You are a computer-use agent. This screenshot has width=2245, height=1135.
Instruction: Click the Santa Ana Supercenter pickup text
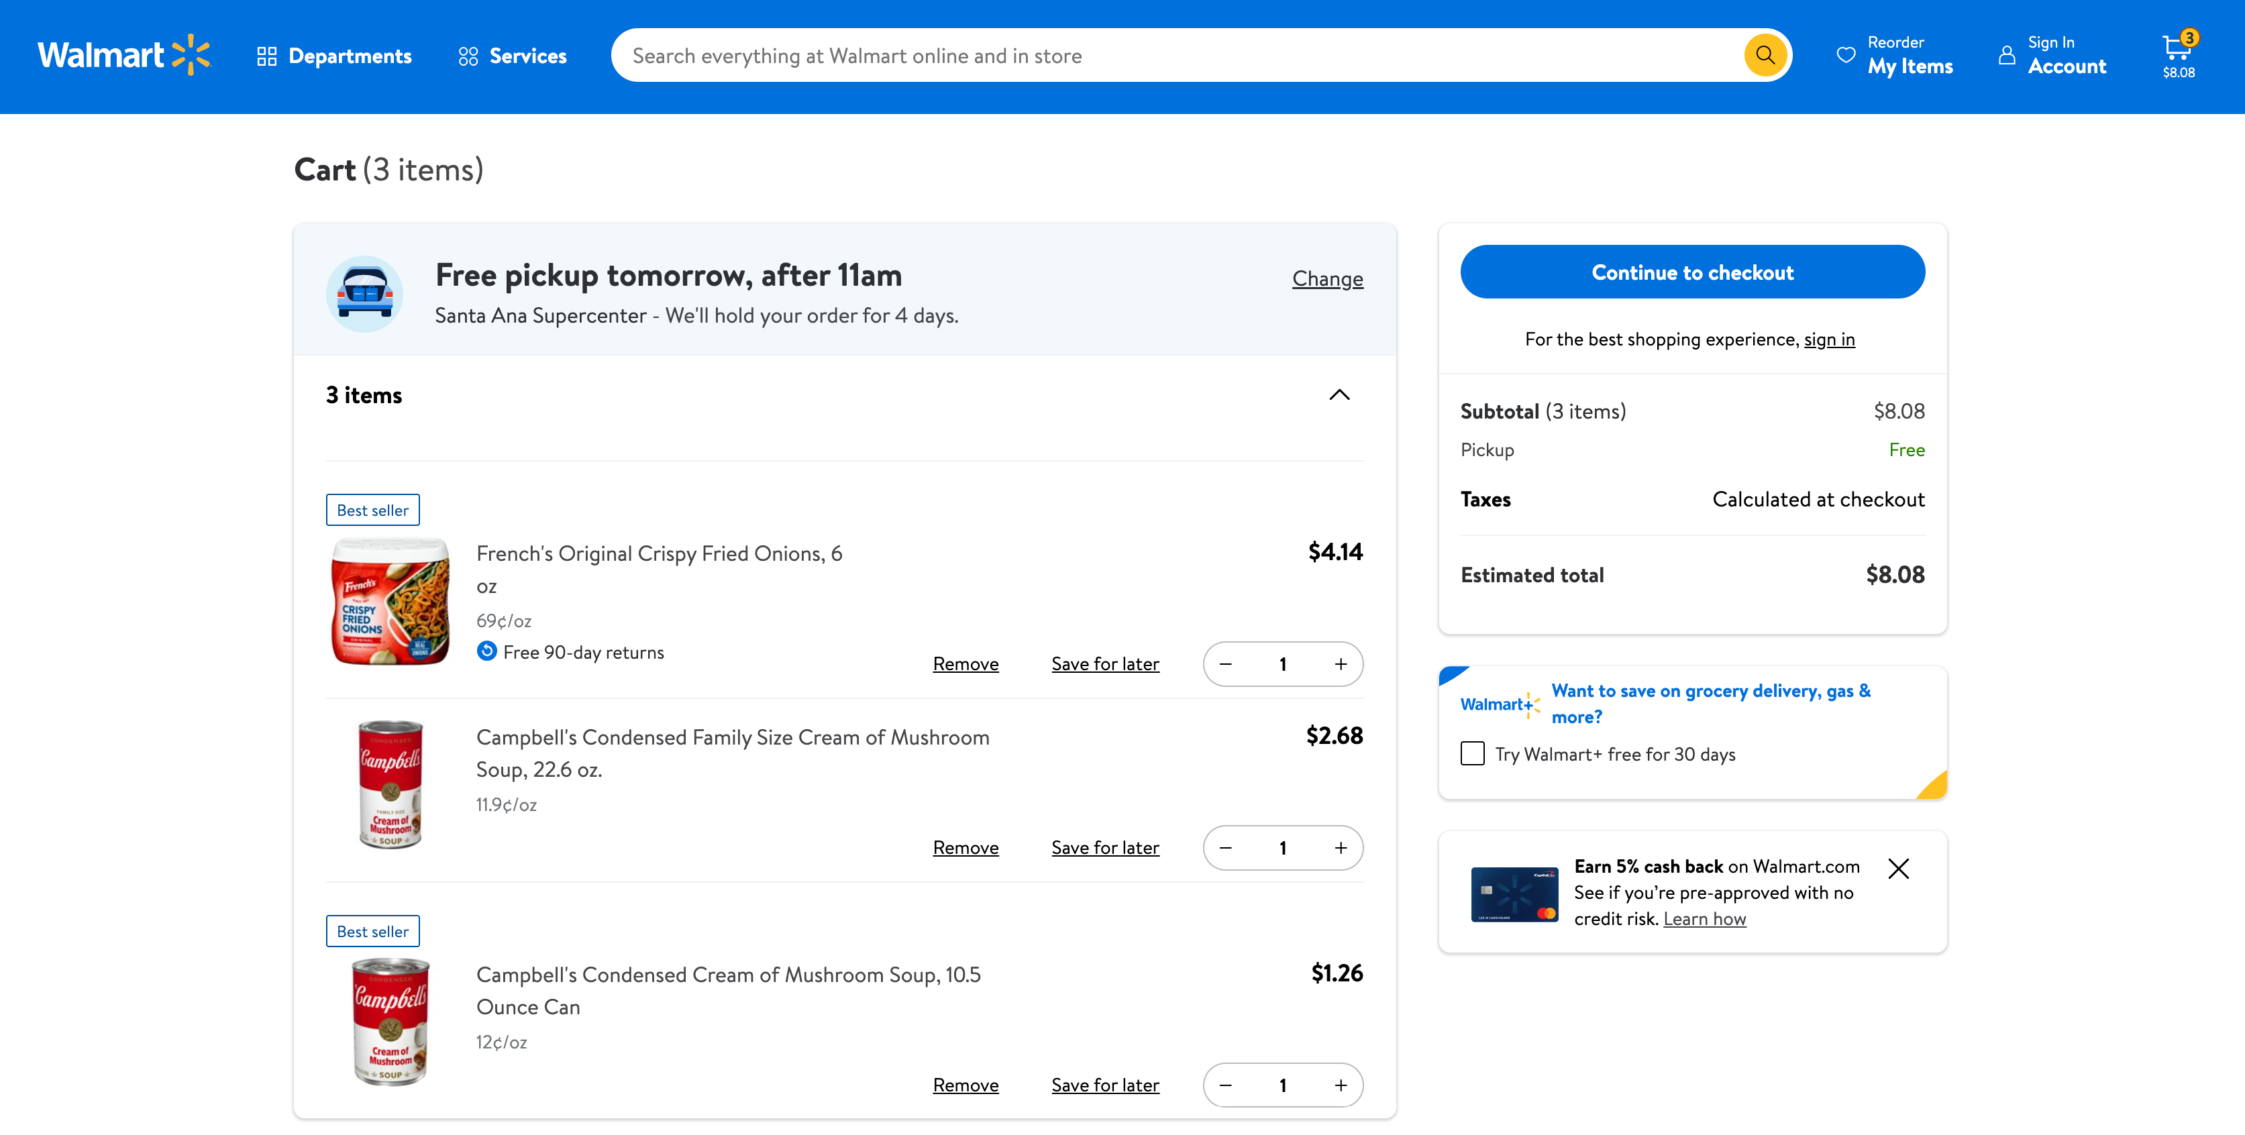(696, 315)
